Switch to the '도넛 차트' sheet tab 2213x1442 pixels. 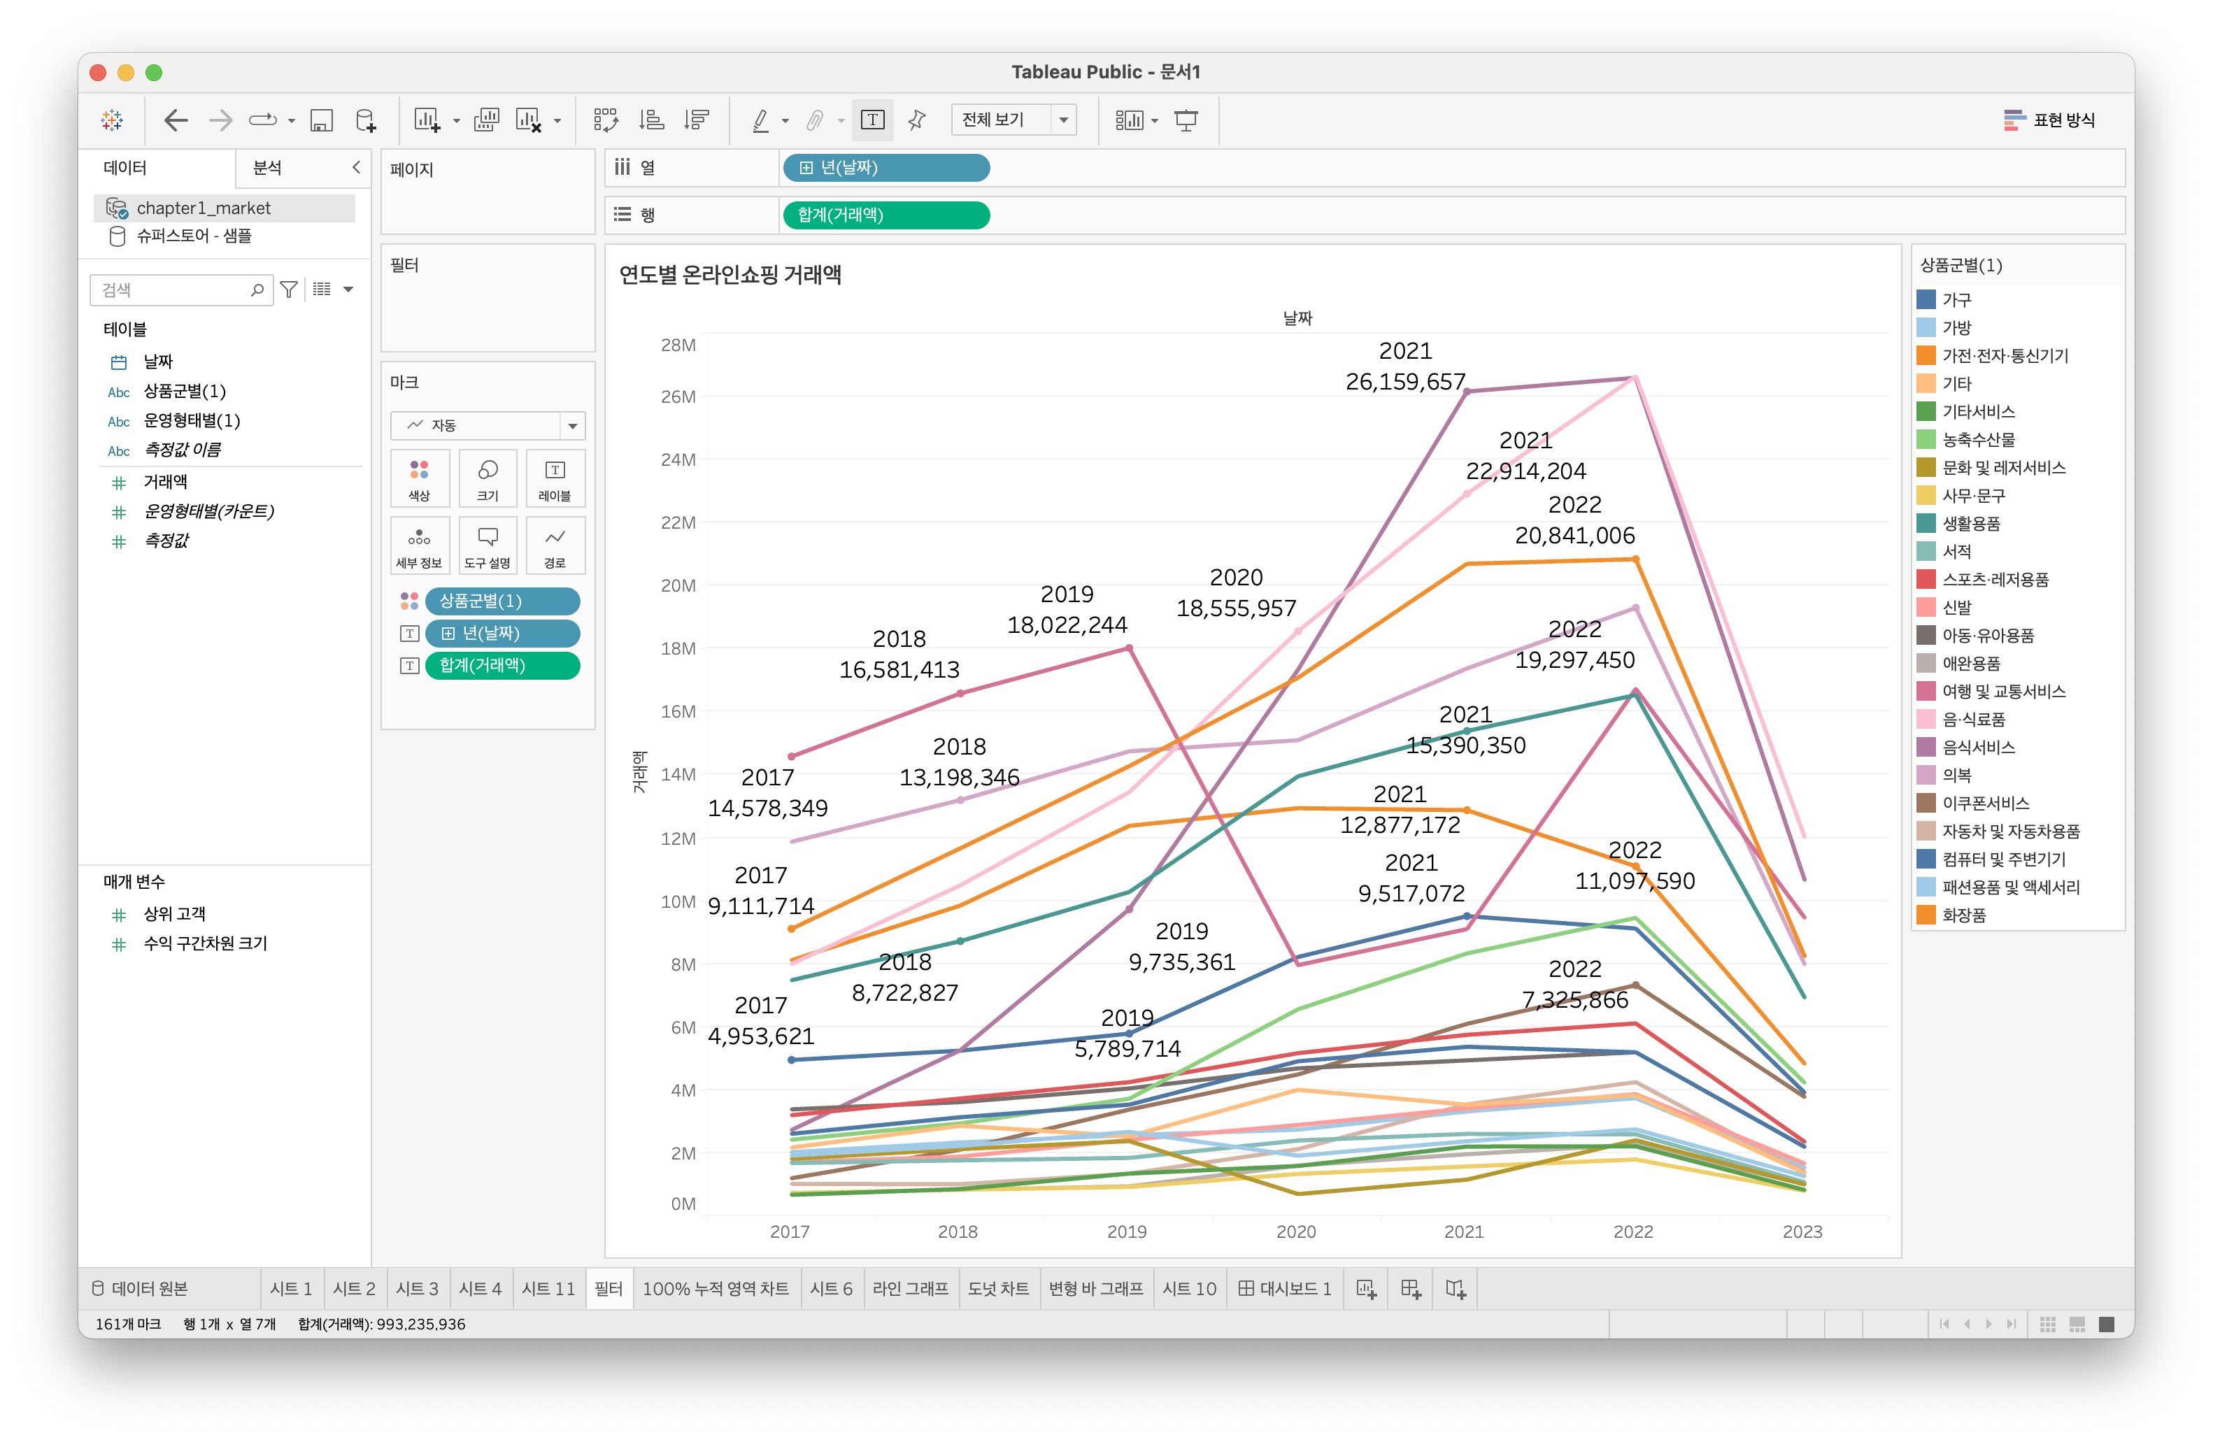click(997, 1289)
